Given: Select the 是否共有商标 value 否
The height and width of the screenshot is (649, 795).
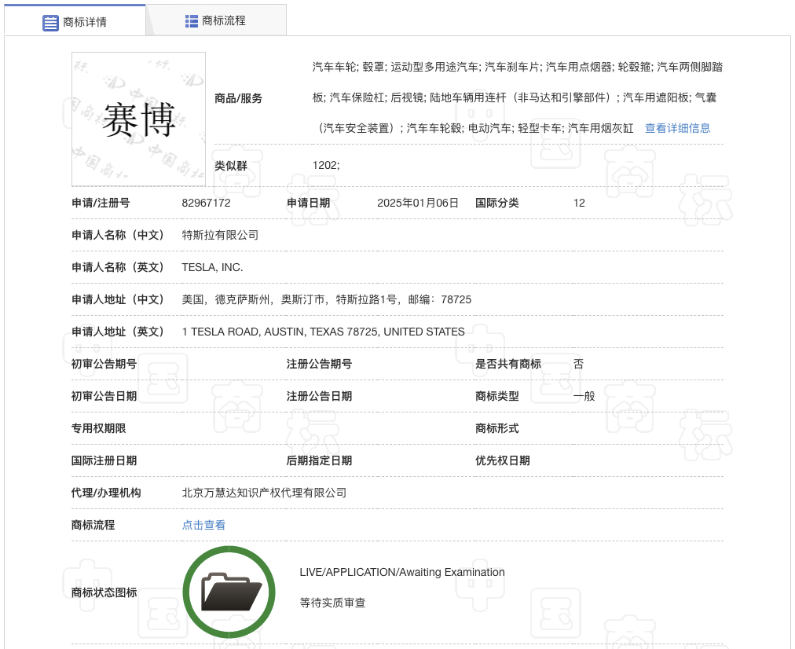Looking at the screenshot, I should pyautogui.click(x=578, y=364).
